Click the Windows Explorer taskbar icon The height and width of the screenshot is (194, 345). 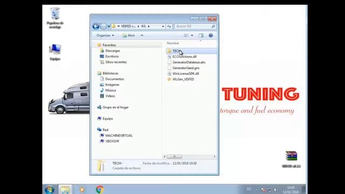[x=65, y=190]
